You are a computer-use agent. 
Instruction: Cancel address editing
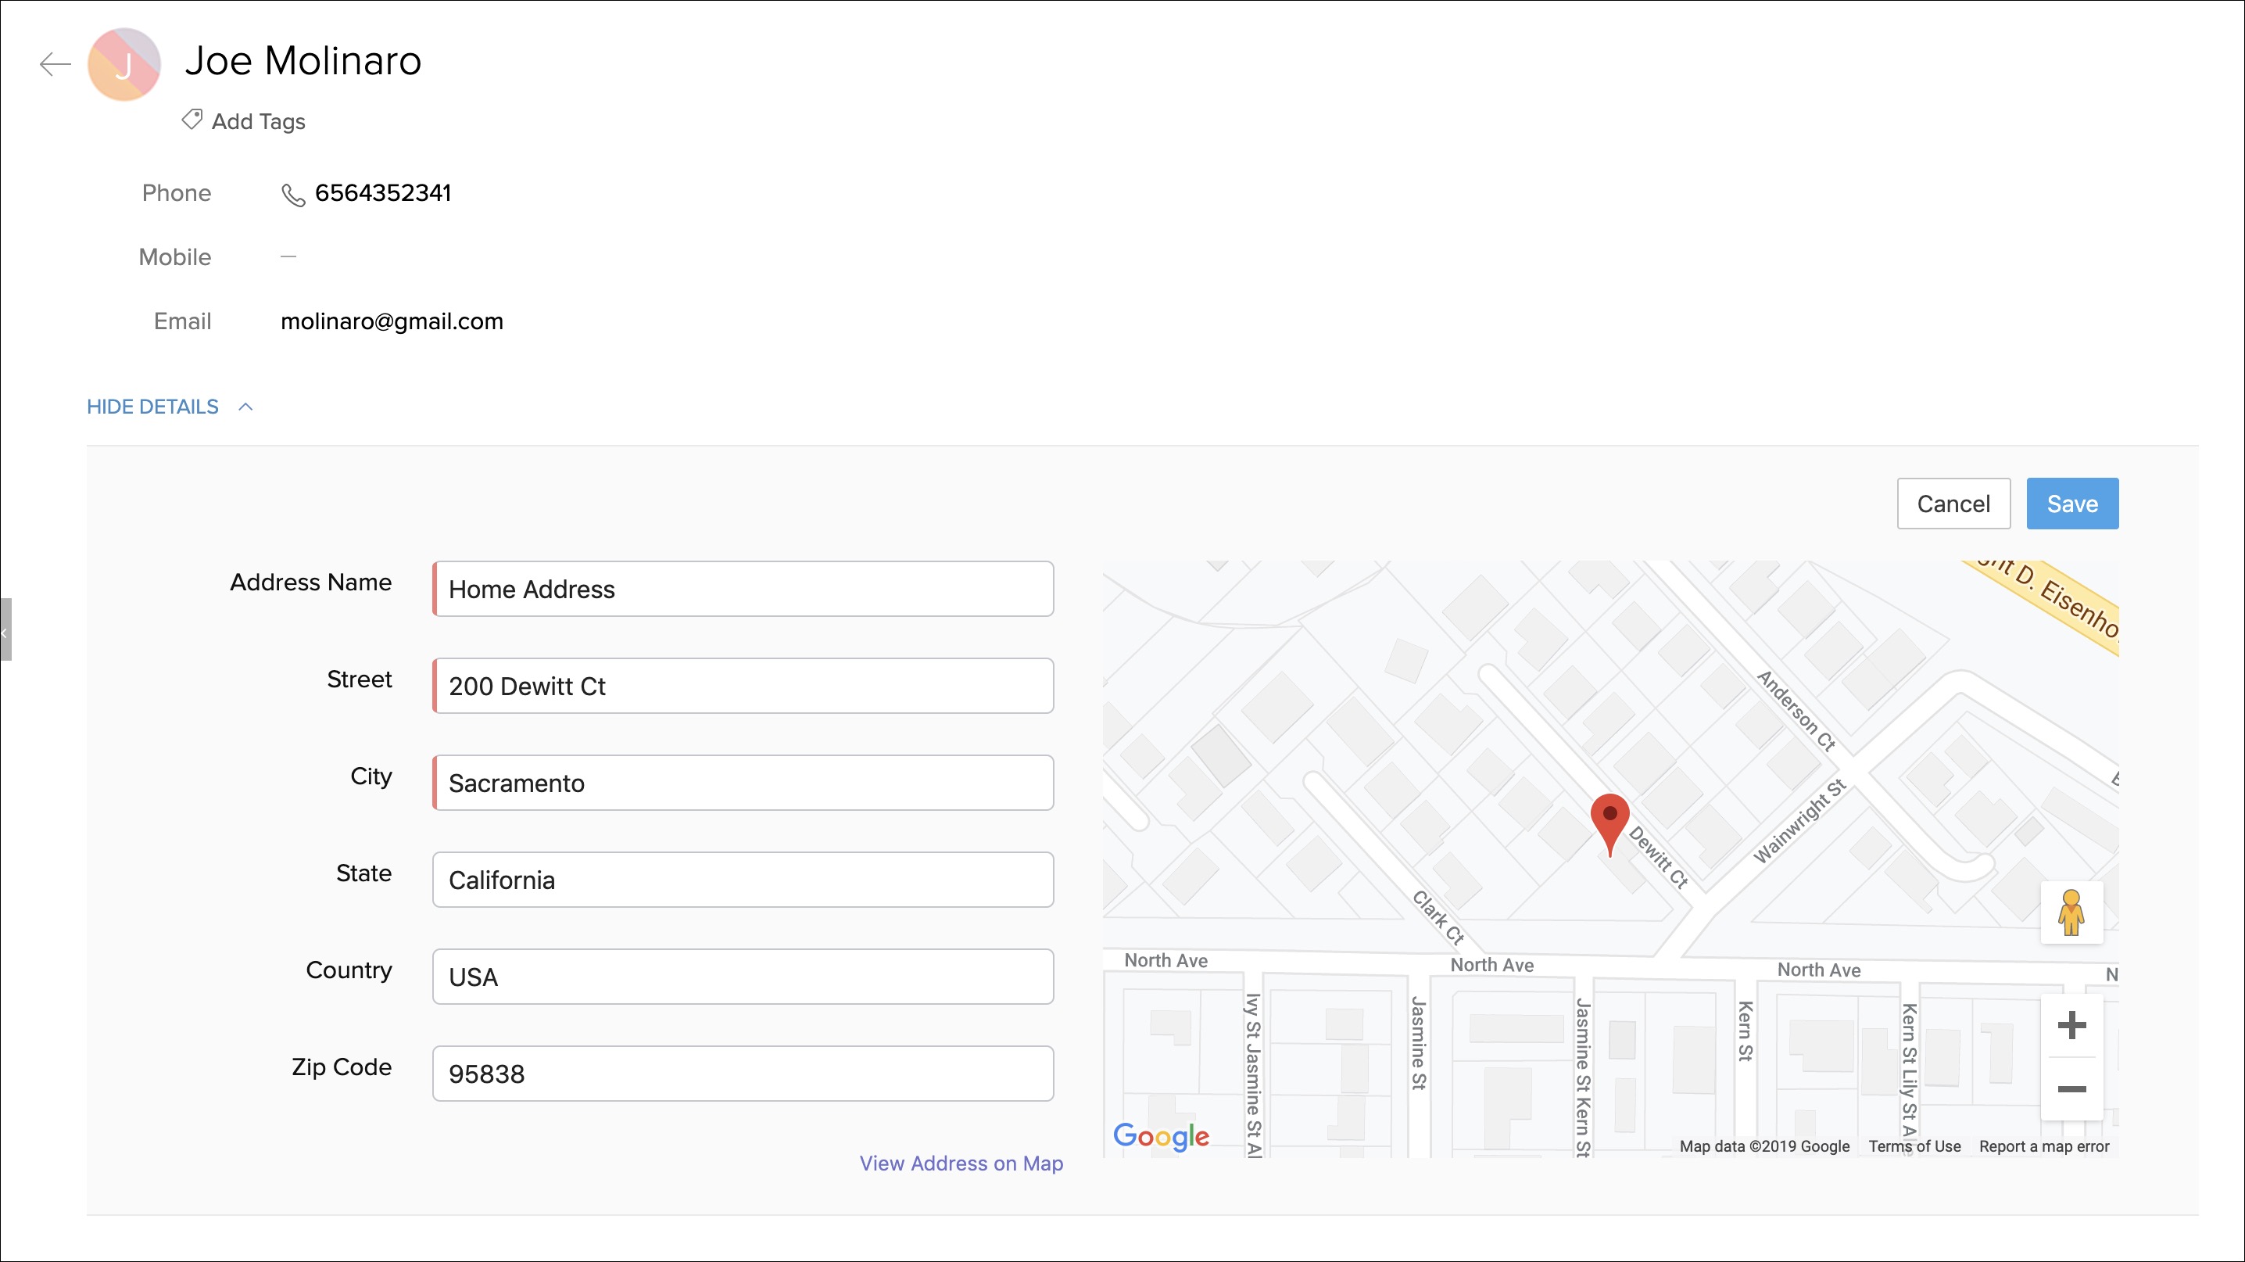(1953, 504)
